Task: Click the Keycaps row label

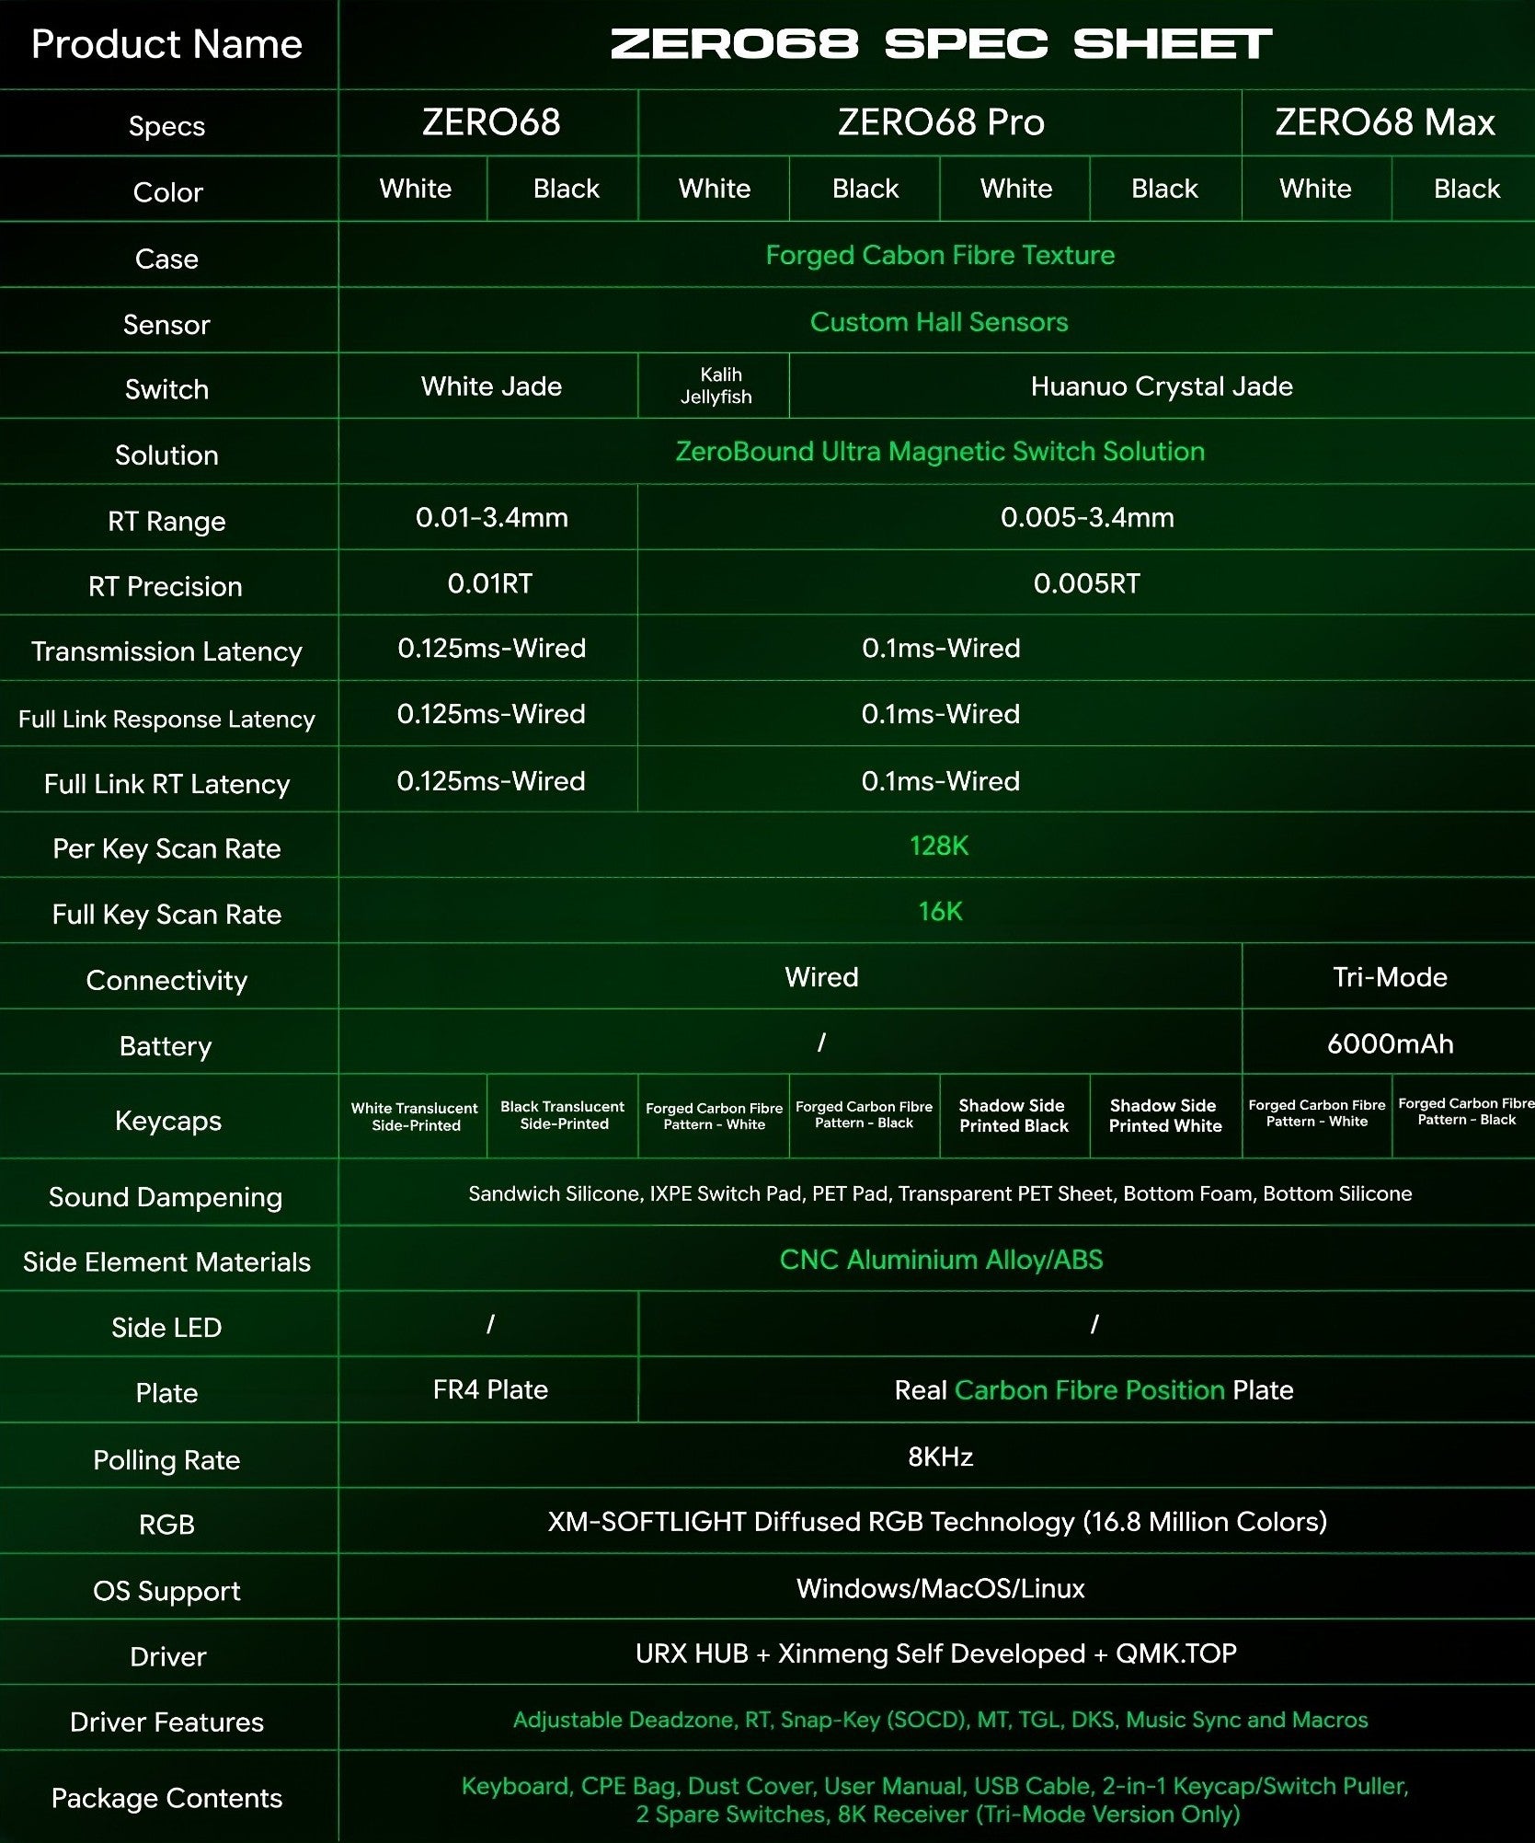Action: [168, 1121]
